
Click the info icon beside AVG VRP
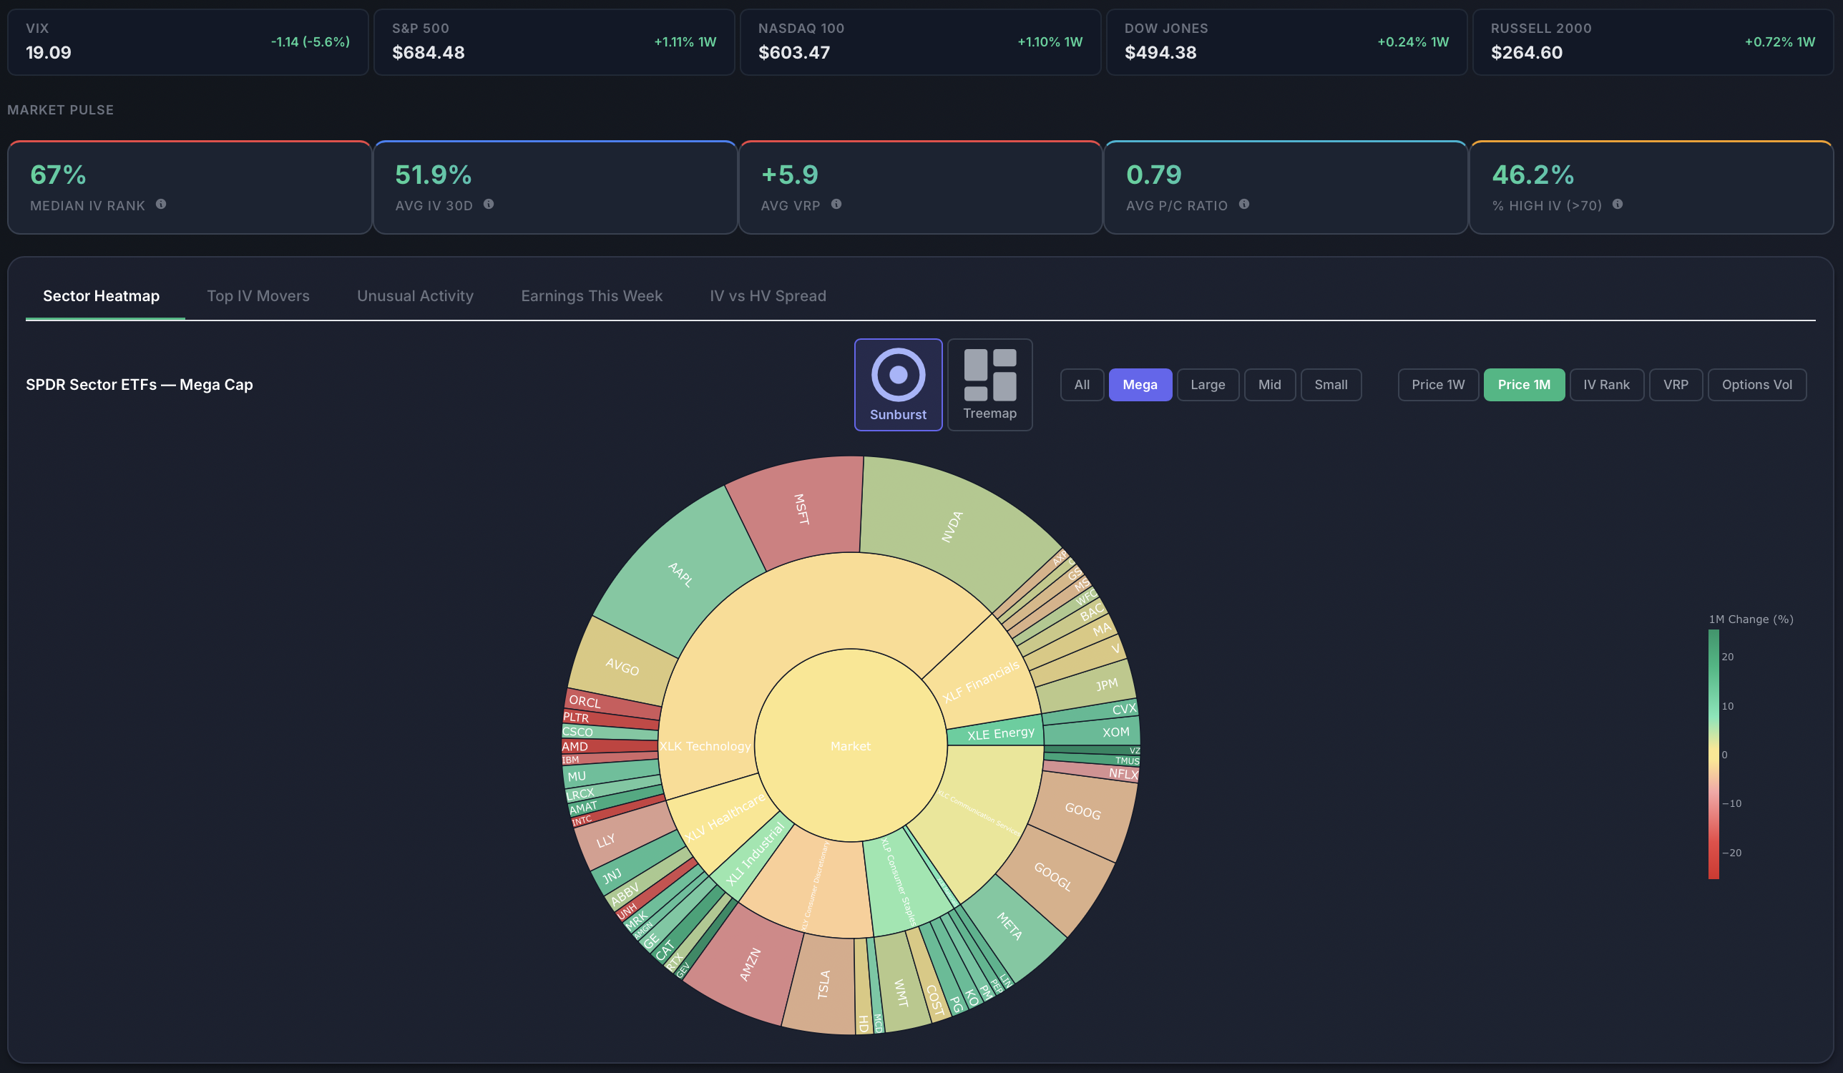(x=836, y=205)
